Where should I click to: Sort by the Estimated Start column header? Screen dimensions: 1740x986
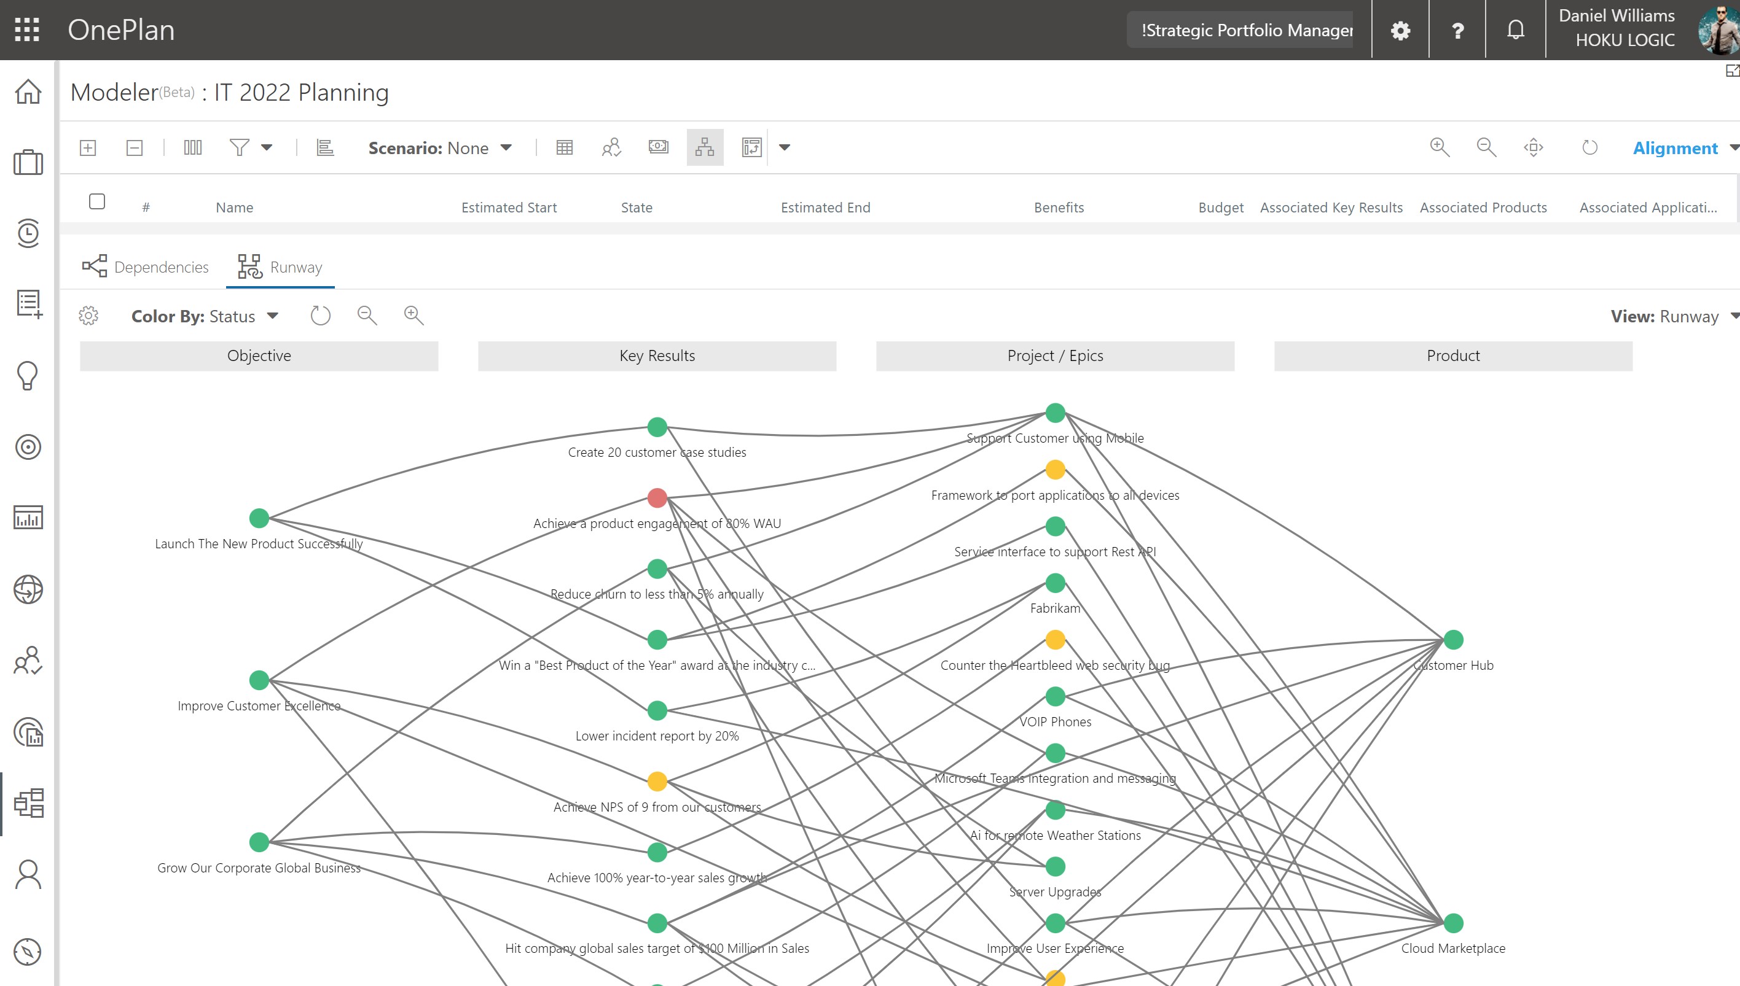[x=509, y=208]
